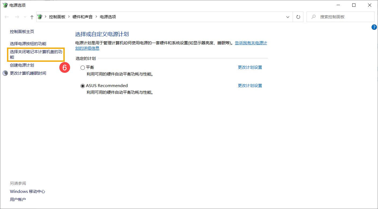Open 更改计划设置 for ASUS Recommended
The width and height of the screenshot is (378, 209).
(x=250, y=85)
